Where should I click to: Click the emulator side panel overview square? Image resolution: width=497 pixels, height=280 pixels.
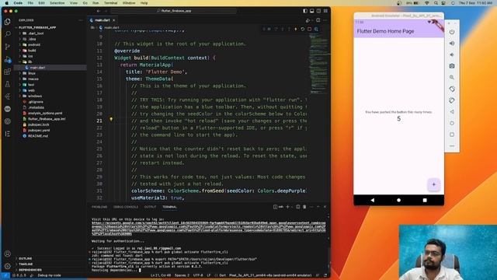452,135
